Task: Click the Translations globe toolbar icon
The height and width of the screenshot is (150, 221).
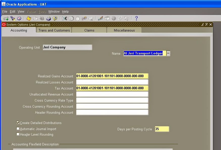Action: pos(114,18)
